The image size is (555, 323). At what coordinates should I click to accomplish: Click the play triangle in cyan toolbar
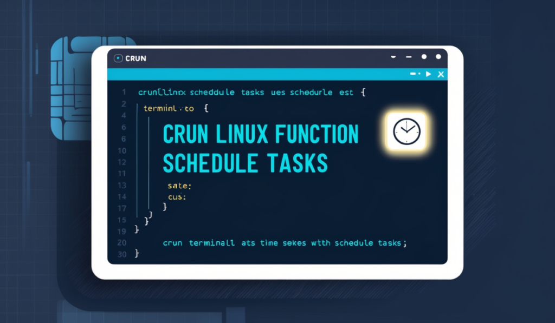[x=429, y=74]
